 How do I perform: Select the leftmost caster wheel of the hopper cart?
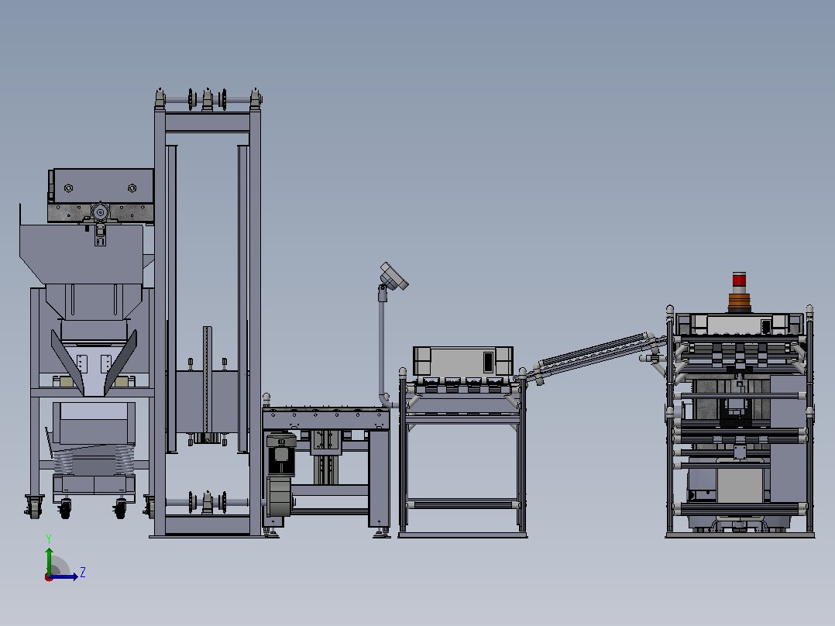(x=34, y=506)
